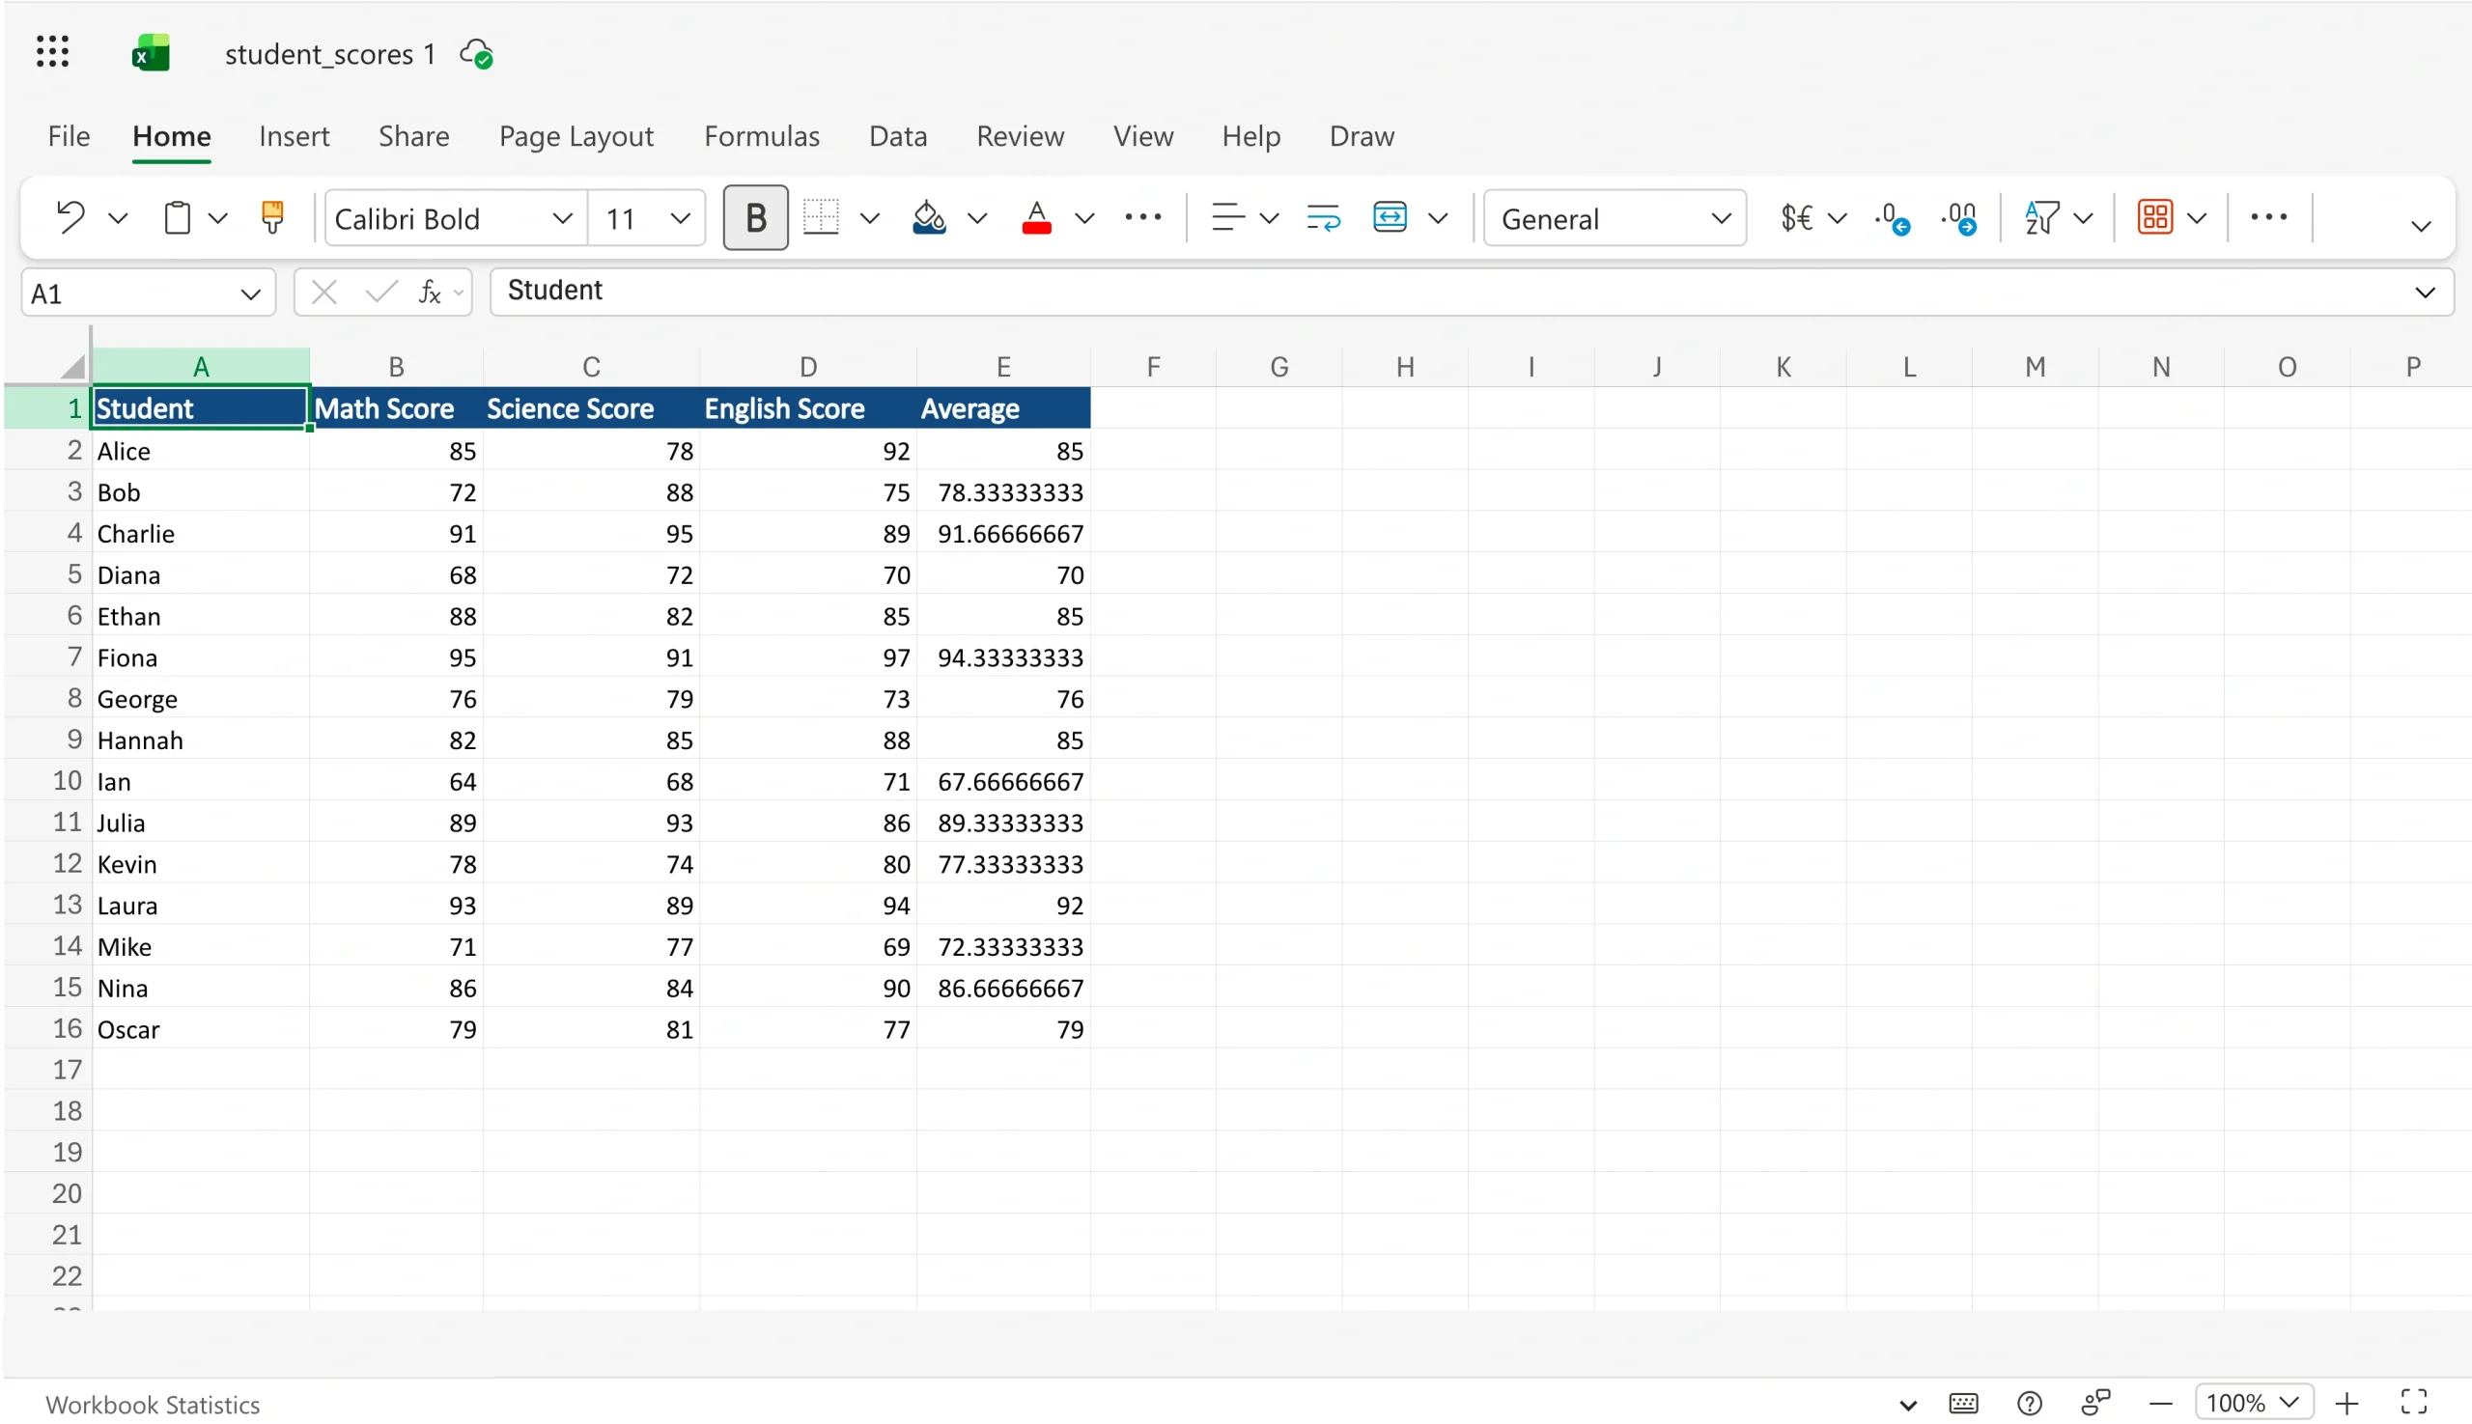
Task: Click the confirm checkmark in formula bar
Action: [380, 293]
